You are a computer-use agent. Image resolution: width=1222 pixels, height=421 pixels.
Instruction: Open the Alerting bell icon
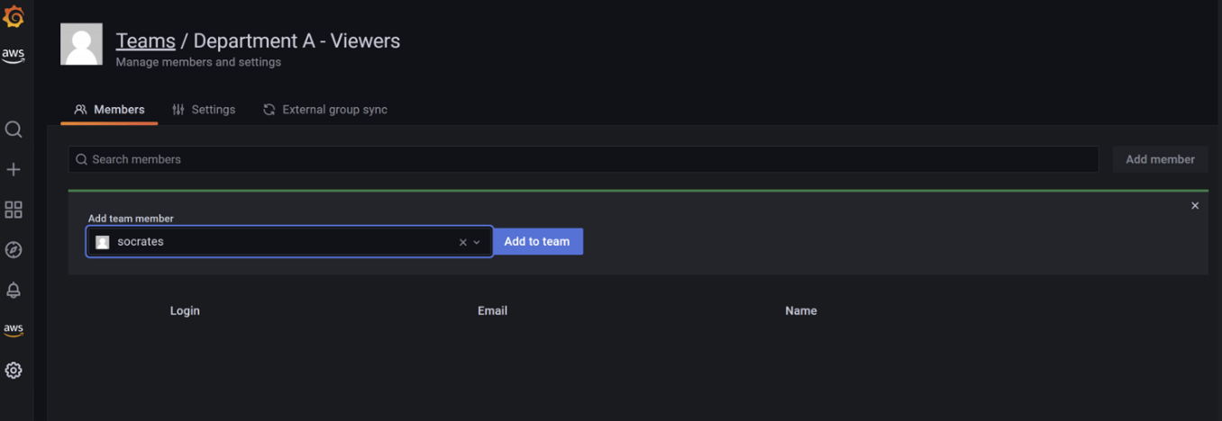coord(14,291)
